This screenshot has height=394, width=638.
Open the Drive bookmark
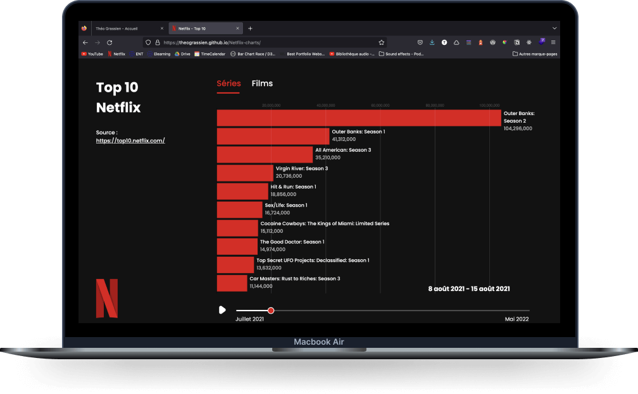click(x=182, y=54)
